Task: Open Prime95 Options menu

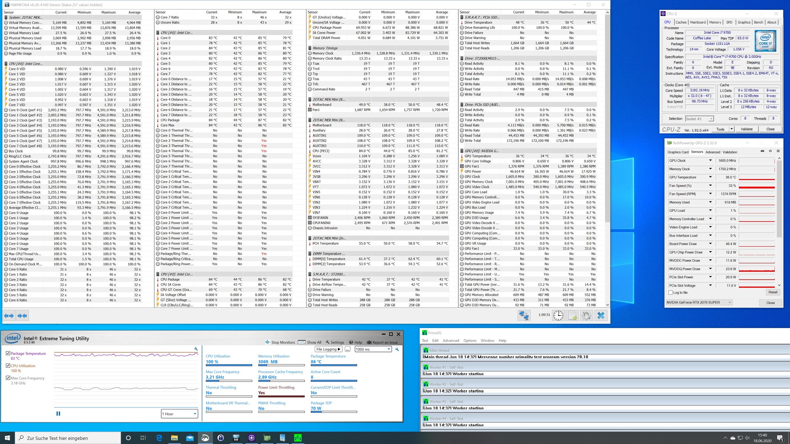Action: click(469, 340)
